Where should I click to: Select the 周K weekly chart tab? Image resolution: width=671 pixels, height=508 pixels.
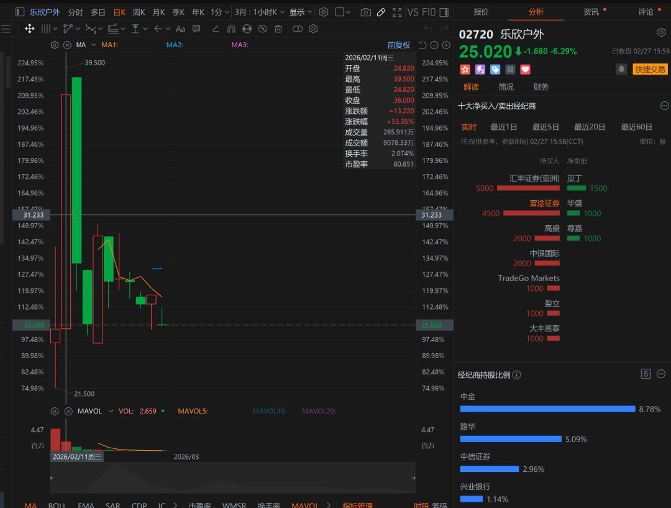click(x=139, y=12)
